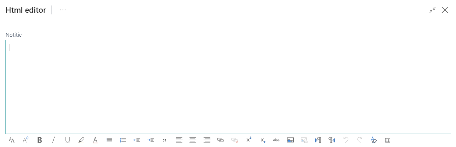Insert a table via the toolbar
Viewport: 456px width, 147px height.
[x=388, y=140]
